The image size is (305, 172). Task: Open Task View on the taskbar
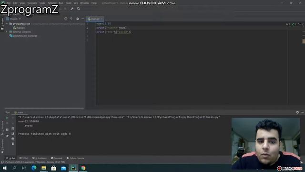pyautogui.click(x=24, y=168)
